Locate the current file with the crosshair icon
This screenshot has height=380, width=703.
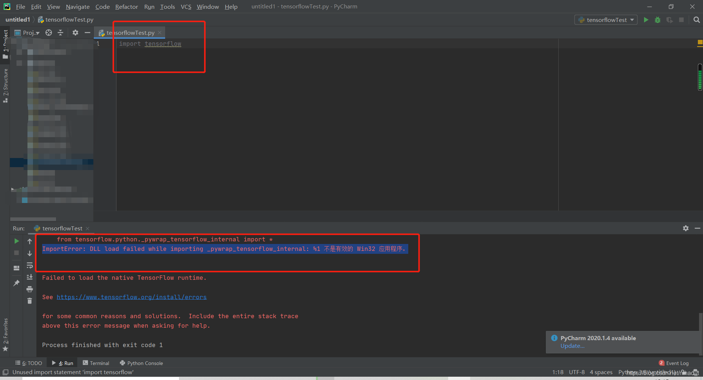pyautogui.click(x=49, y=33)
